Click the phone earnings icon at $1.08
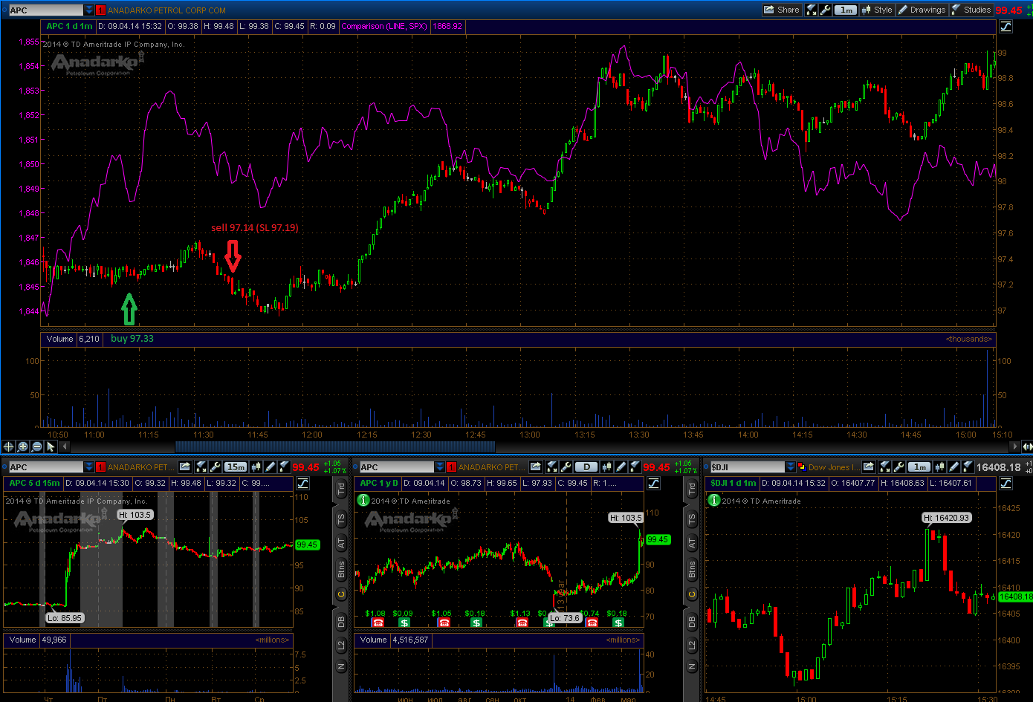1033x702 pixels. [378, 623]
